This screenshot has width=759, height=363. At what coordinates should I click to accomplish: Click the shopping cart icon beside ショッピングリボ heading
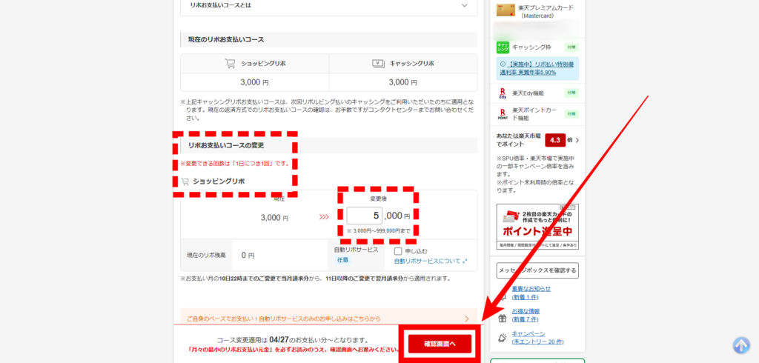click(x=185, y=181)
